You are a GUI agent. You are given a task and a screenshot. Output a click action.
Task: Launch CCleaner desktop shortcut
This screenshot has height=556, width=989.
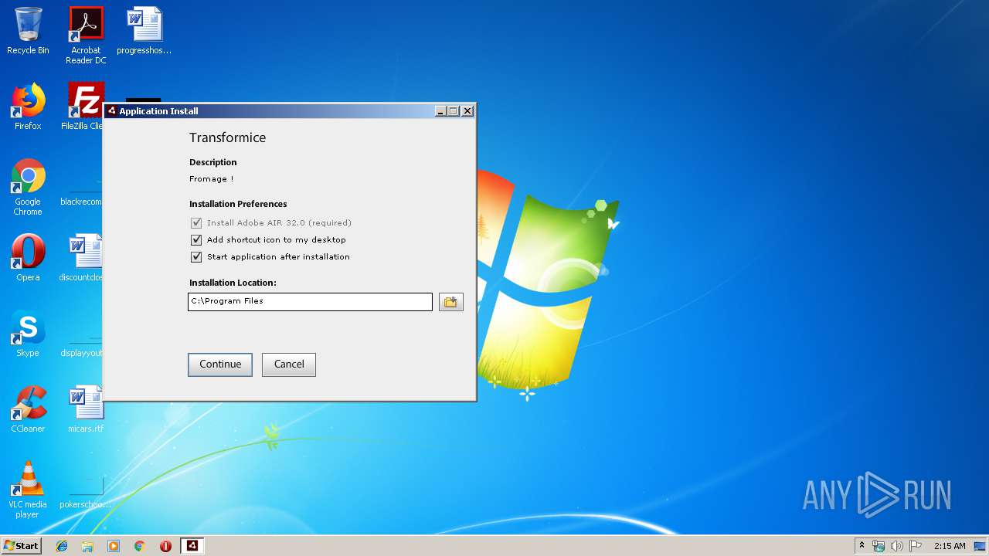pyautogui.click(x=28, y=409)
